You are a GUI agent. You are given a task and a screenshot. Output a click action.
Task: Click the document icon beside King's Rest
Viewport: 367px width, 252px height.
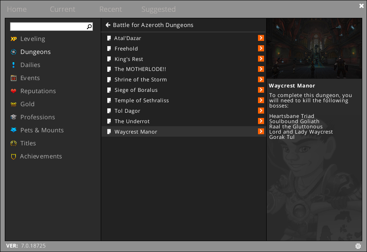(109, 59)
